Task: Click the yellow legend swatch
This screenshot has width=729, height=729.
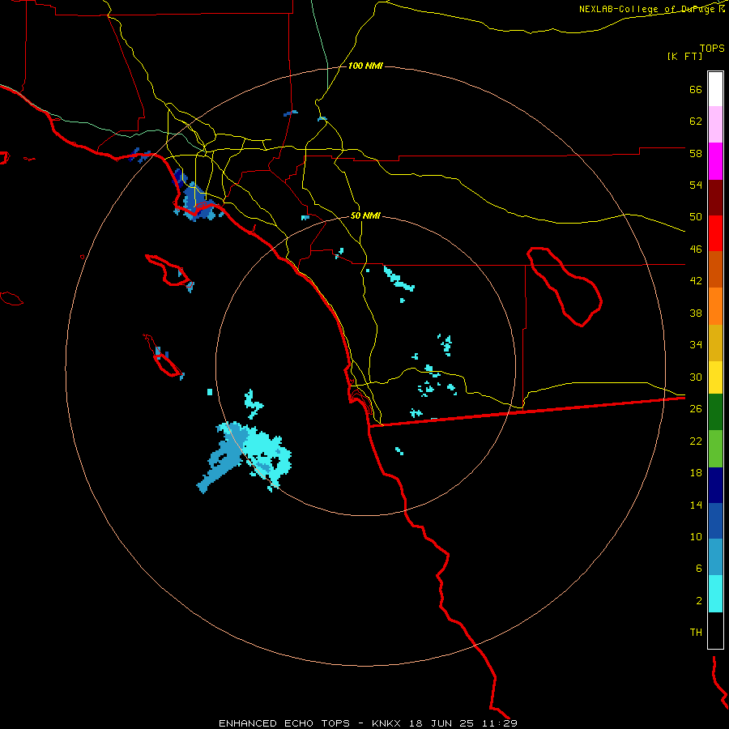Action: (x=715, y=377)
